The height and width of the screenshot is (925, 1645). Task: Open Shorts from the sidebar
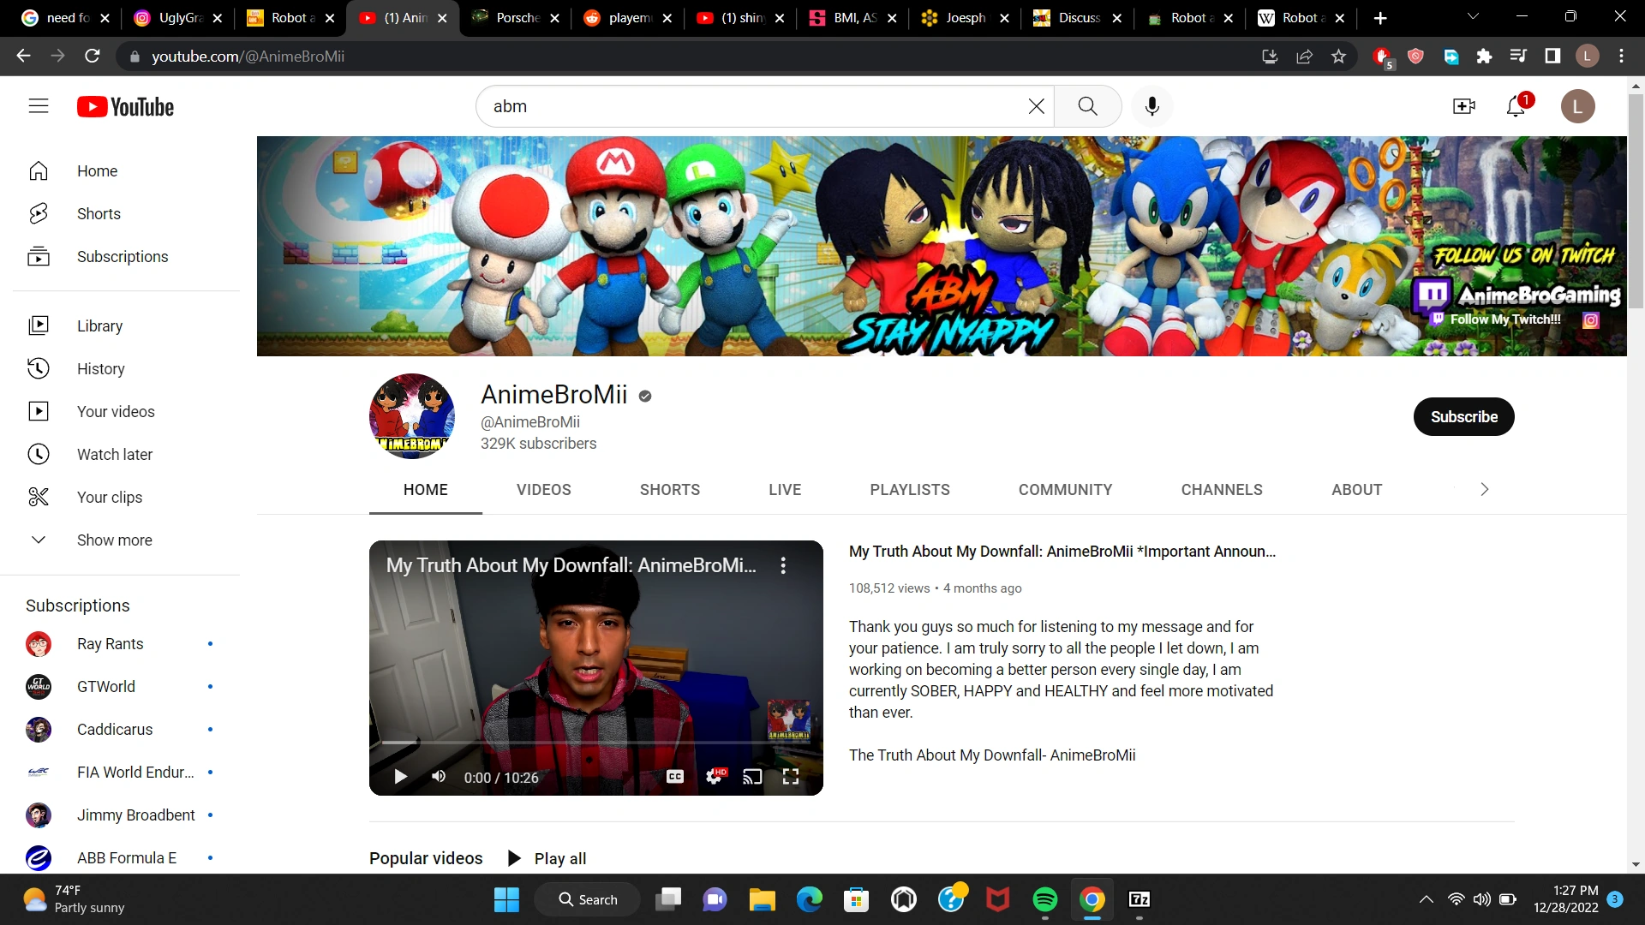tap(99, 214)
